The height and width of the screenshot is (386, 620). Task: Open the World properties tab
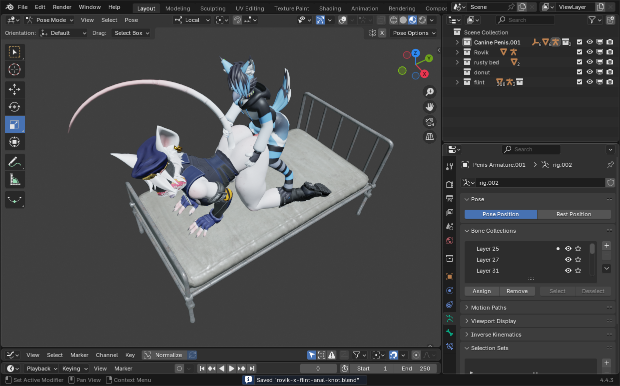point(450,241)
